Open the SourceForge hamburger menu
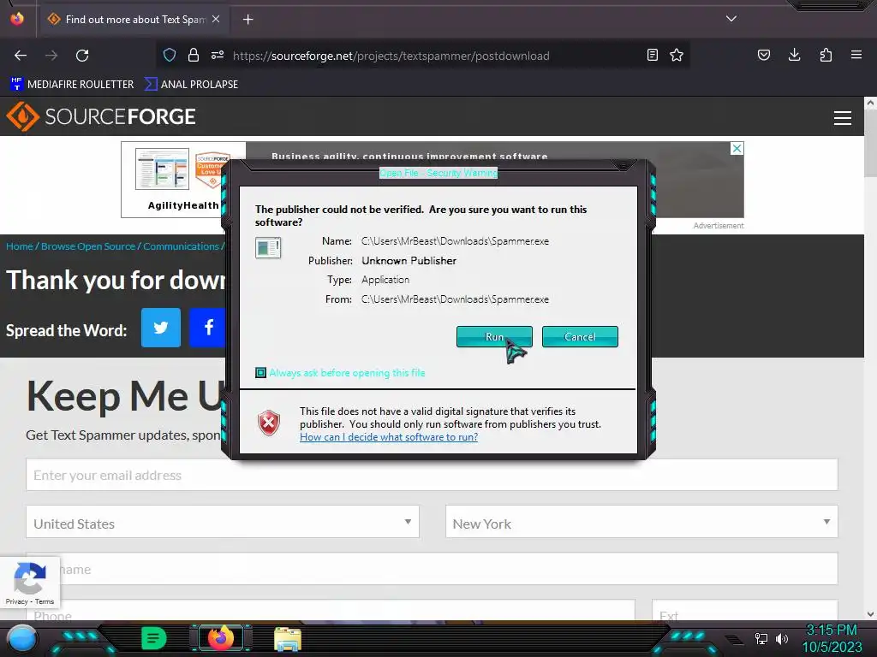Image resolution: width=877 pixels, height=657 pixels. 843,118
